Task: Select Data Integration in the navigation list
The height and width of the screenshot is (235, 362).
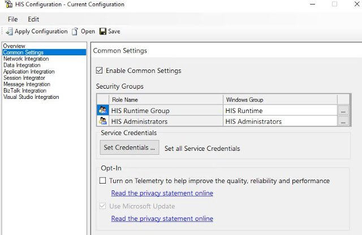Action: [22, 66]
